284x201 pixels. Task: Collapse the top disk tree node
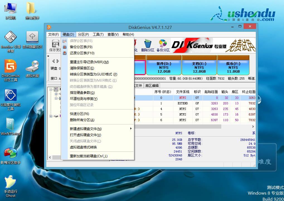(51, 89)
